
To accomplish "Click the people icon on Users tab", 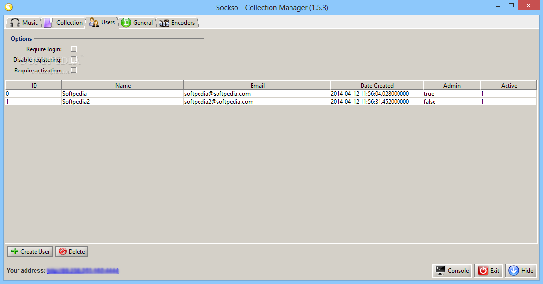I will point(94,22).
